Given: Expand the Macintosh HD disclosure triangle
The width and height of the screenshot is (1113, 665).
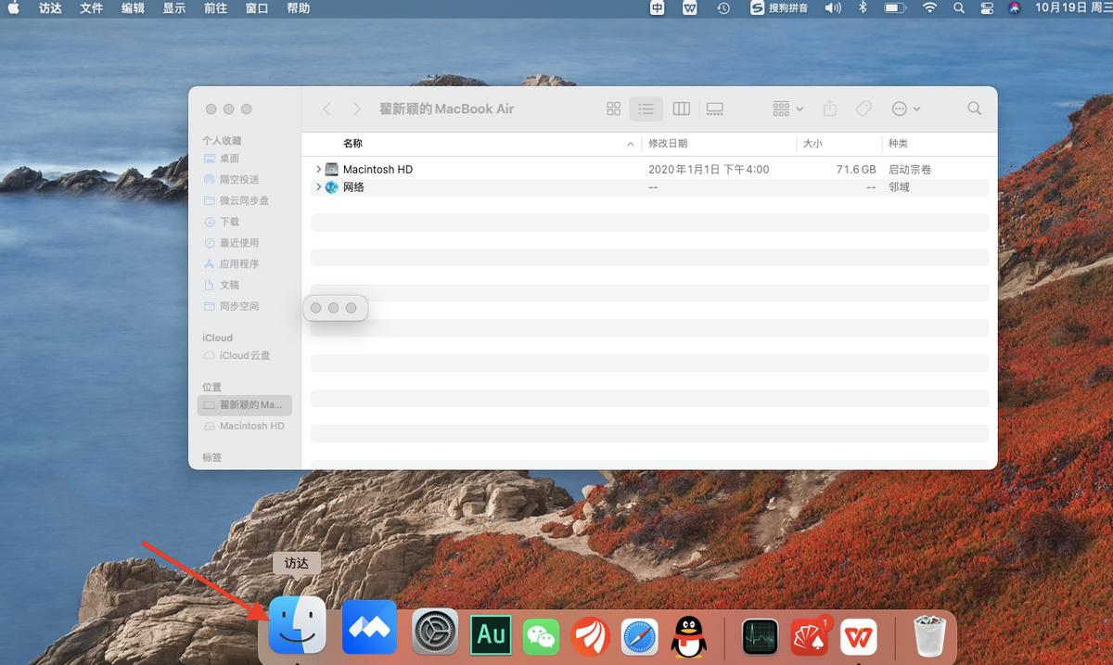Looking at the screenshot, I should click(318, 169).
